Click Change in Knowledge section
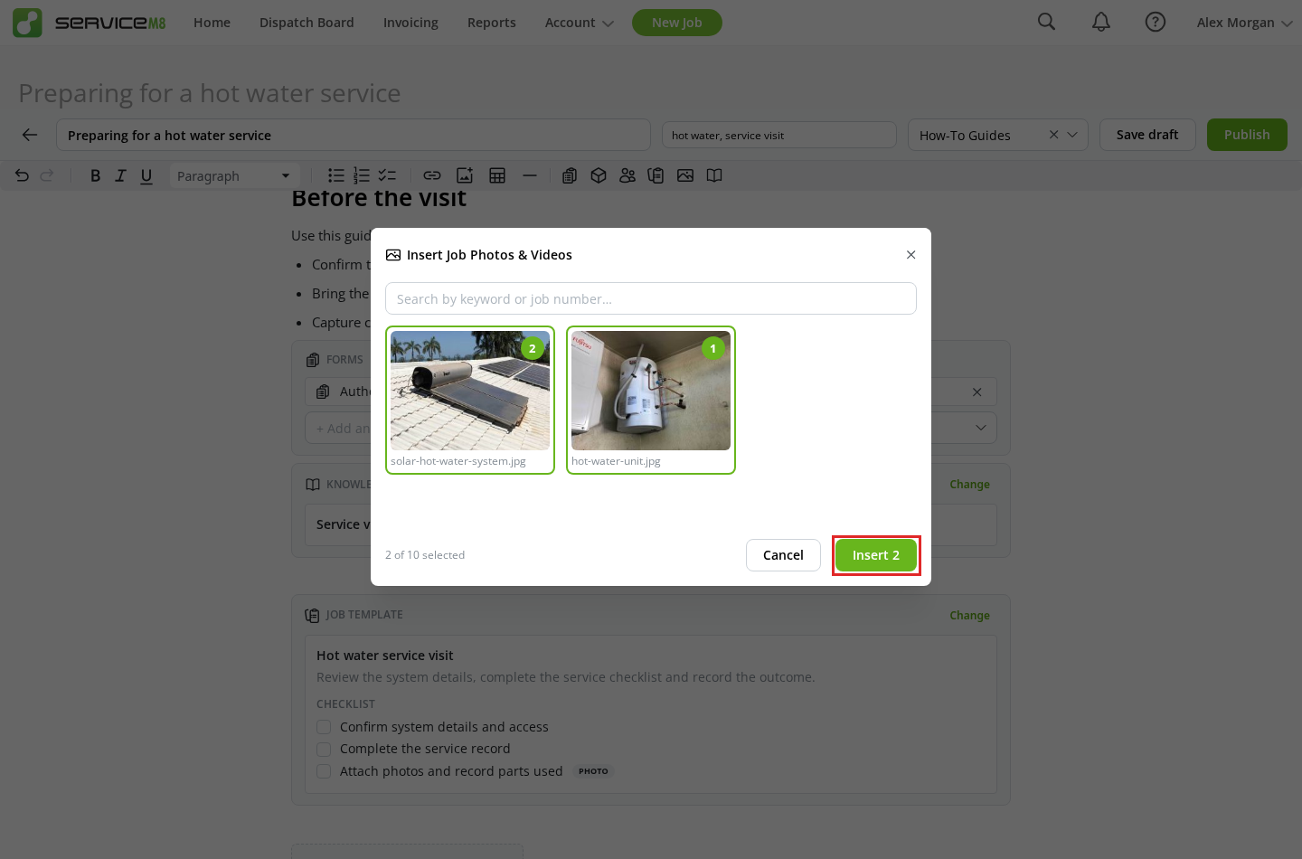This screenshot has height=859, width=1302. [969, 485]
